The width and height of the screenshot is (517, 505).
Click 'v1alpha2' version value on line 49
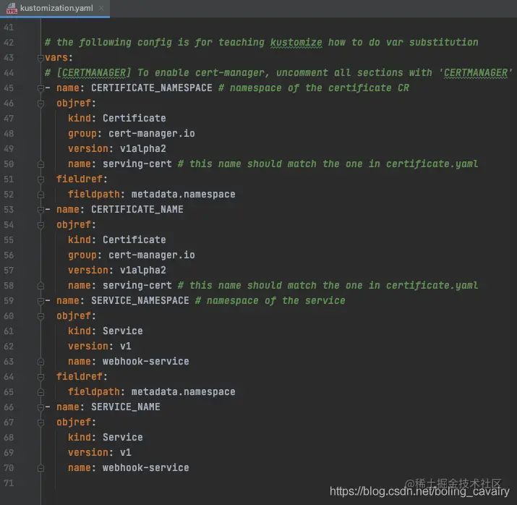(x=143, y=149)
